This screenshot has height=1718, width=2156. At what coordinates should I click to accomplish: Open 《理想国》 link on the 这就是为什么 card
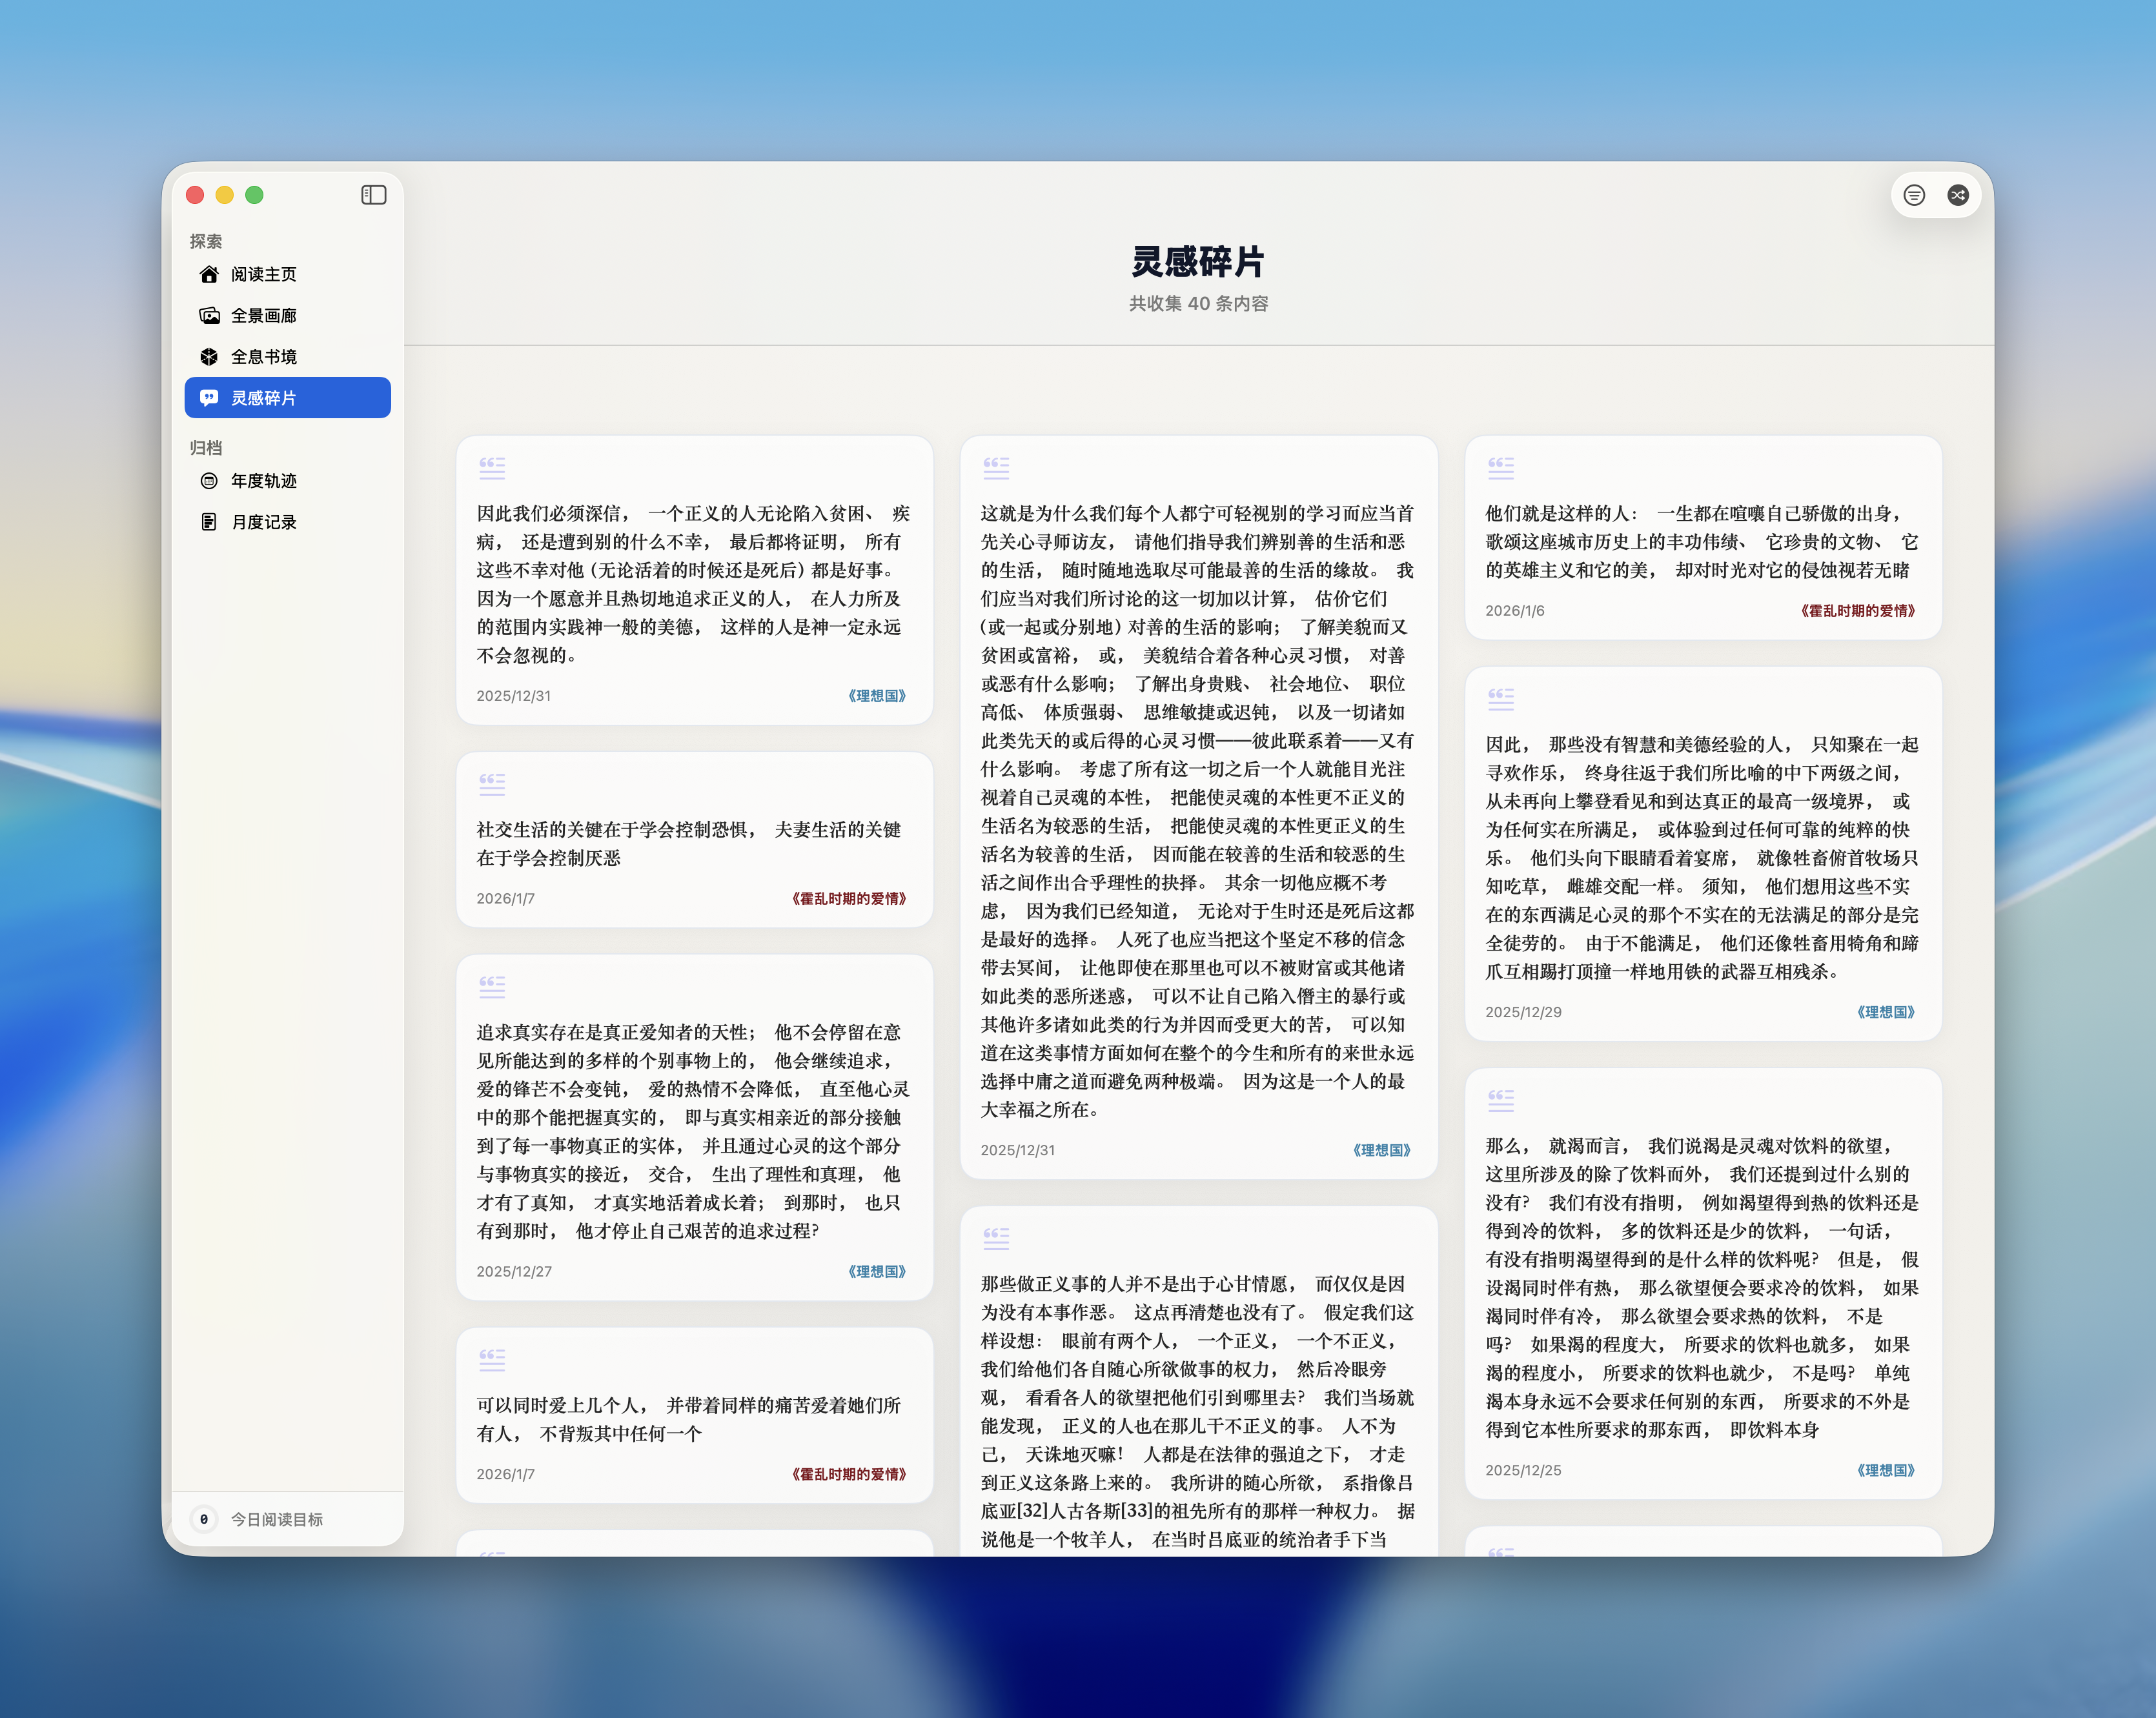pyautogui.click(x=1382, y=1150)
